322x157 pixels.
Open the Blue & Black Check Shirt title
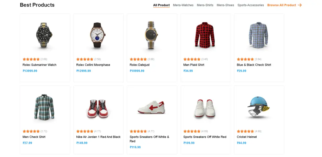(x=254, y=65)
